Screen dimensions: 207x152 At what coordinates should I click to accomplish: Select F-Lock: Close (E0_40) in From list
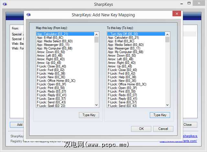coord(65,66)
